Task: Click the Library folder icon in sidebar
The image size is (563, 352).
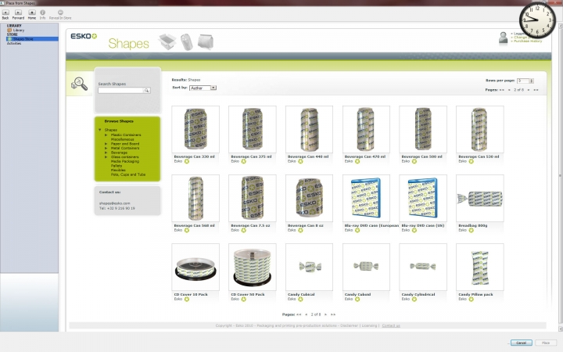Action: 9,30
